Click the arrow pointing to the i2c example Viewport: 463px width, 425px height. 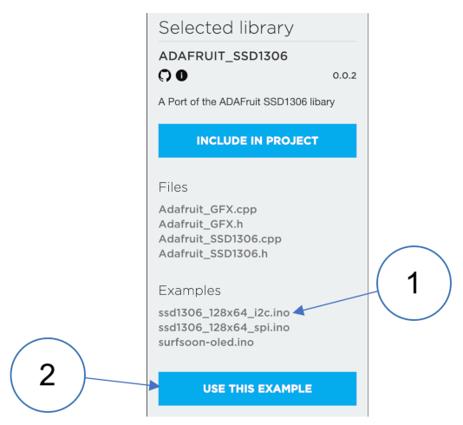coord(336,301)
